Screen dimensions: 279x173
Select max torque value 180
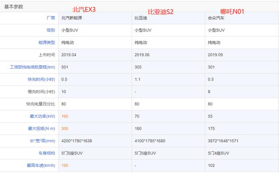[138, 129]
